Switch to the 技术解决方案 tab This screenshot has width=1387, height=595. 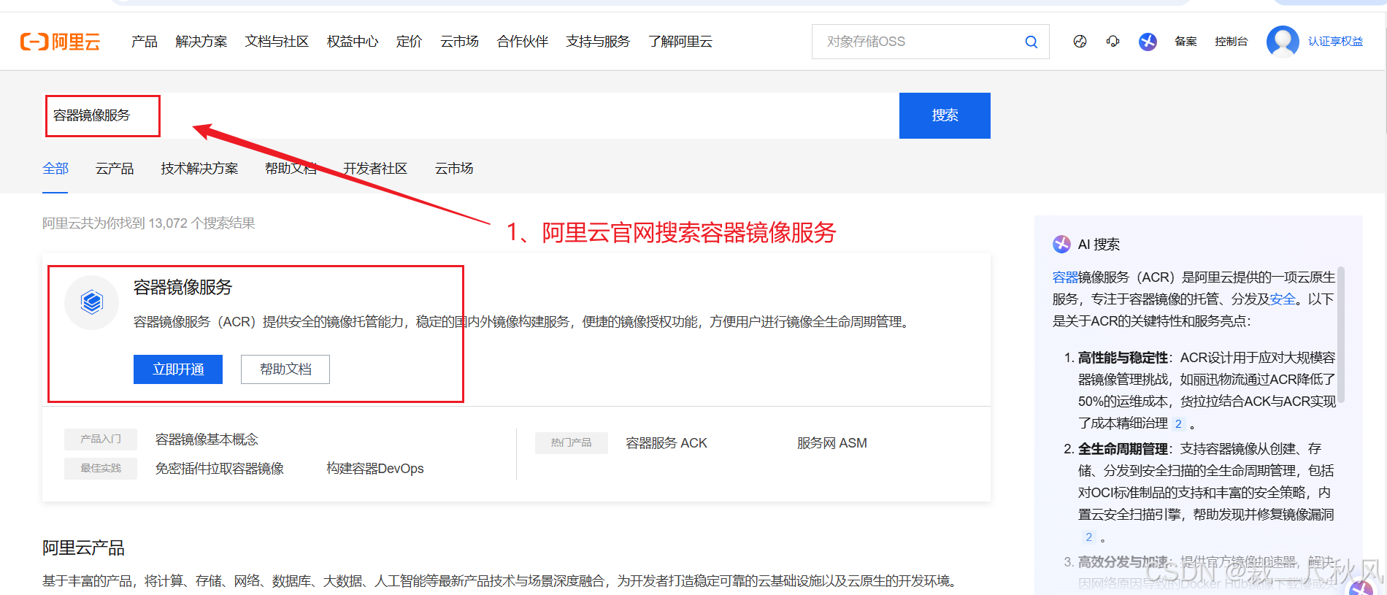pos(199,169)
